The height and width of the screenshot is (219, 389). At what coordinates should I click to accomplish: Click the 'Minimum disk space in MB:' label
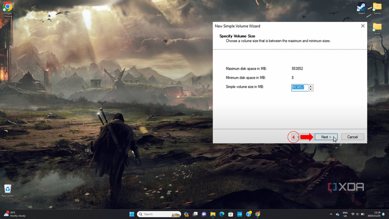246,78
